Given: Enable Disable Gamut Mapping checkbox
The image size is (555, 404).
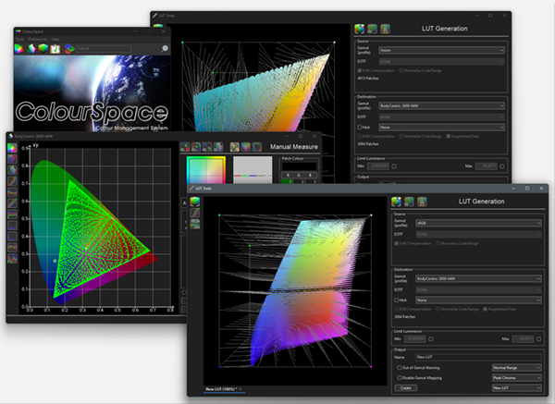Looking at the screenshot, I should (x=400, y=378).
